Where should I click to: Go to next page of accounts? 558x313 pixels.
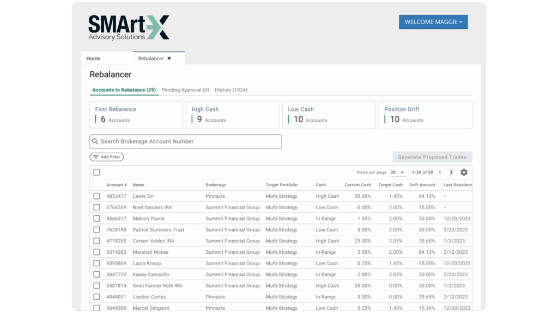[x=451, y=172]
